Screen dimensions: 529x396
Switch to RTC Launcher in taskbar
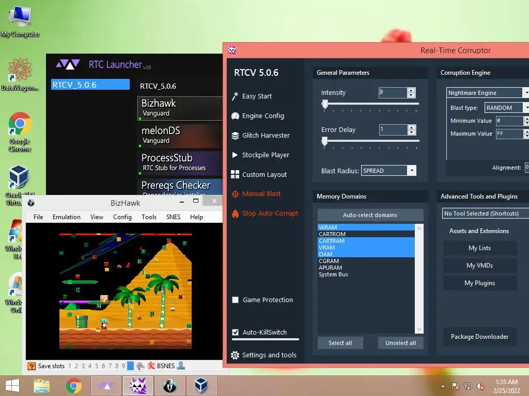click(x=106, y=386)
